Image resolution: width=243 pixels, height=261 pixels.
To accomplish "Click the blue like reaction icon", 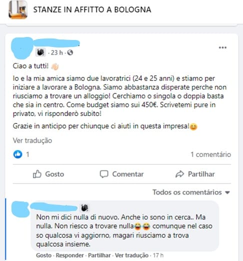I will (x=17, y=154).
